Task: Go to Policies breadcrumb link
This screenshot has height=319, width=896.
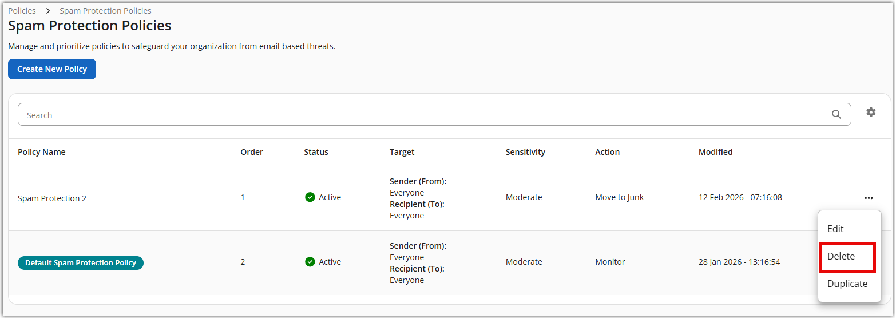Action: pyautogui.click(x=22, y=11)
